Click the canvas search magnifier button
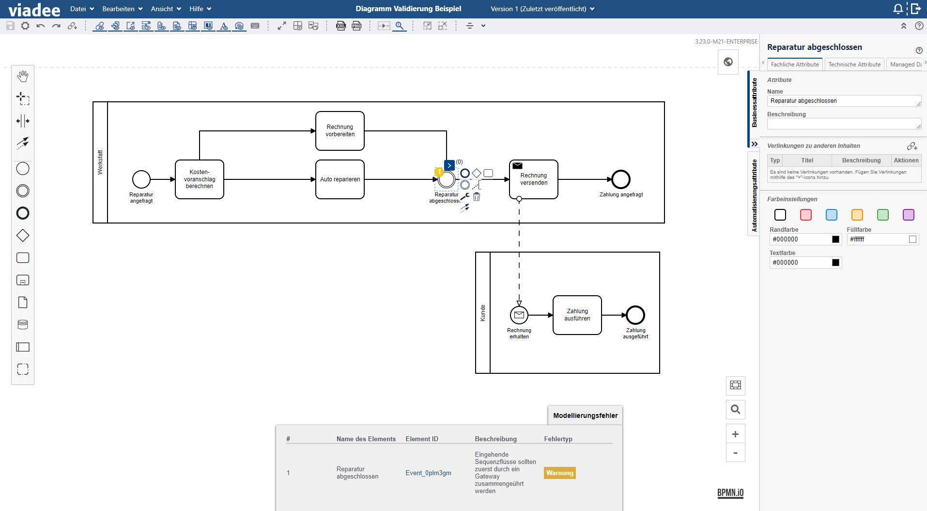The width and height of the screenshot is (927, 511). (735, 410)
